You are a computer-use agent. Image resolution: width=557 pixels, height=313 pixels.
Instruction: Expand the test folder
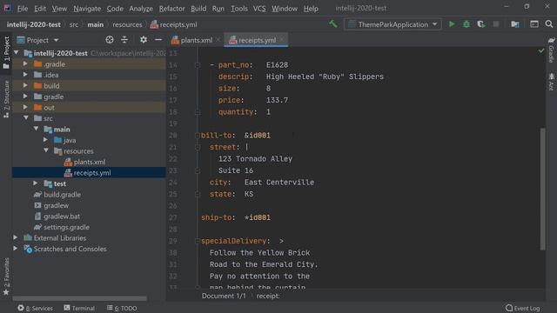[36, 183]
